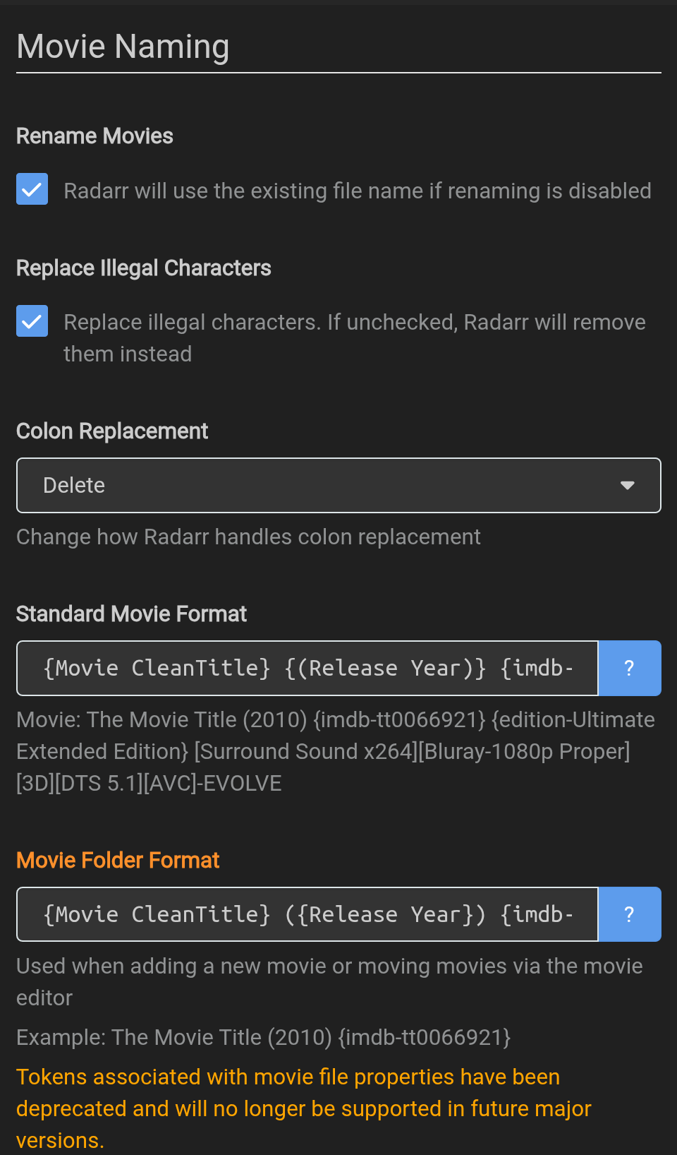This screenshot has width=677, height=1155.
Task: Click the orange Movie Folder Format label
Action: coord(118,860)
